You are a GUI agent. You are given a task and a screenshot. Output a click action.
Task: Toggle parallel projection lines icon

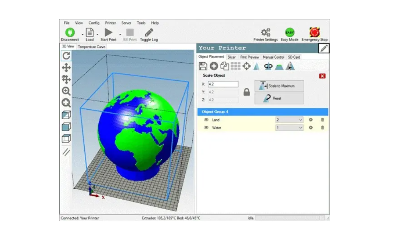(66, 152)
